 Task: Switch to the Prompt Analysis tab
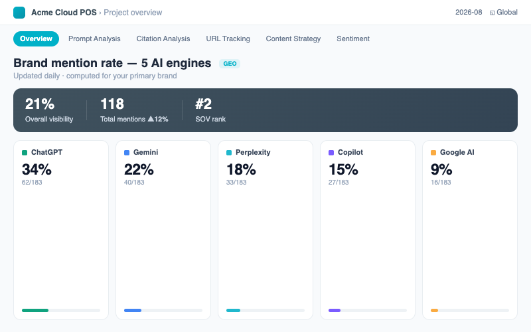pos(94,39)
